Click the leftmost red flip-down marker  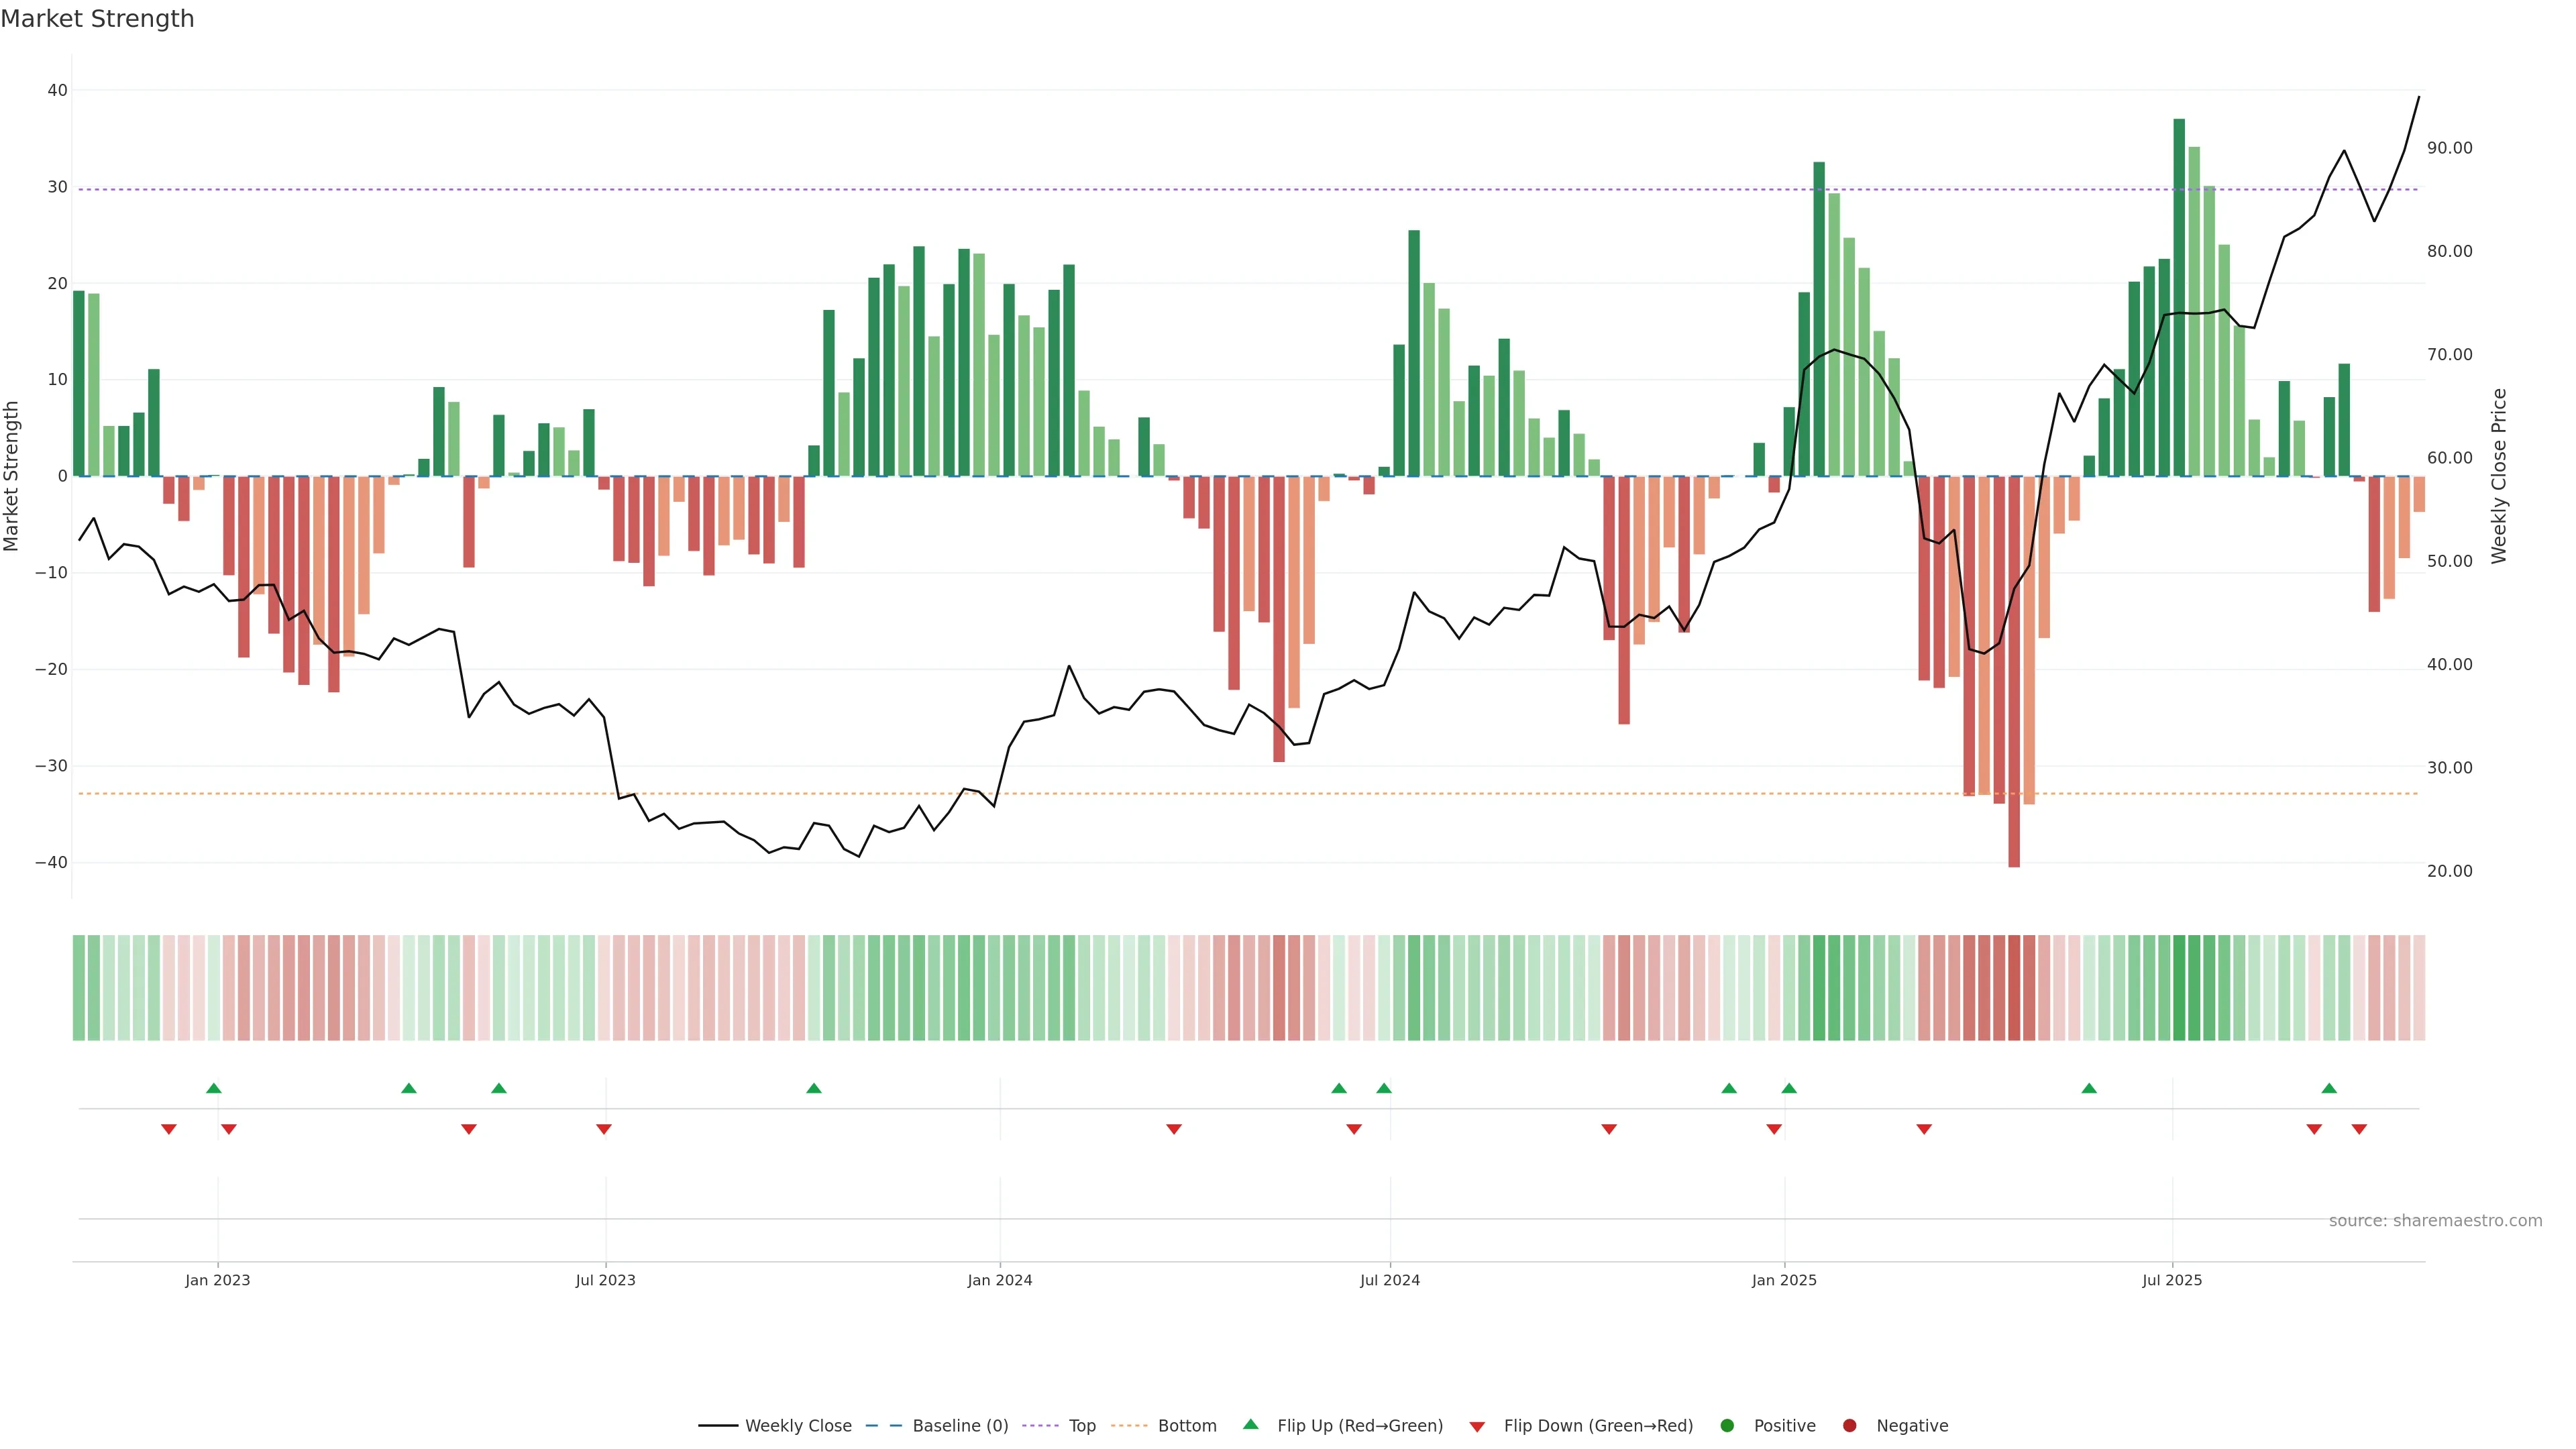click(x=168, y=1129)
